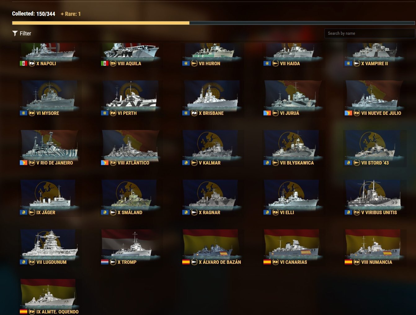Viewport: 416px width, 315px height.
Task: Click the Pan-American flag beside VI Juruá
Action: coord(267,113)
